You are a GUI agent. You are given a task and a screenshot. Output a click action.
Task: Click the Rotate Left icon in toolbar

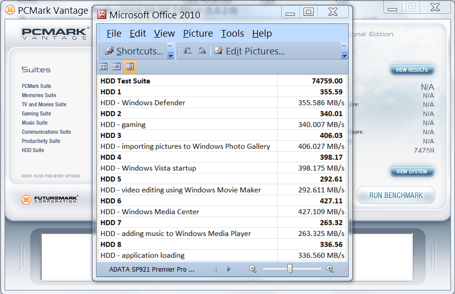[188, 51]
